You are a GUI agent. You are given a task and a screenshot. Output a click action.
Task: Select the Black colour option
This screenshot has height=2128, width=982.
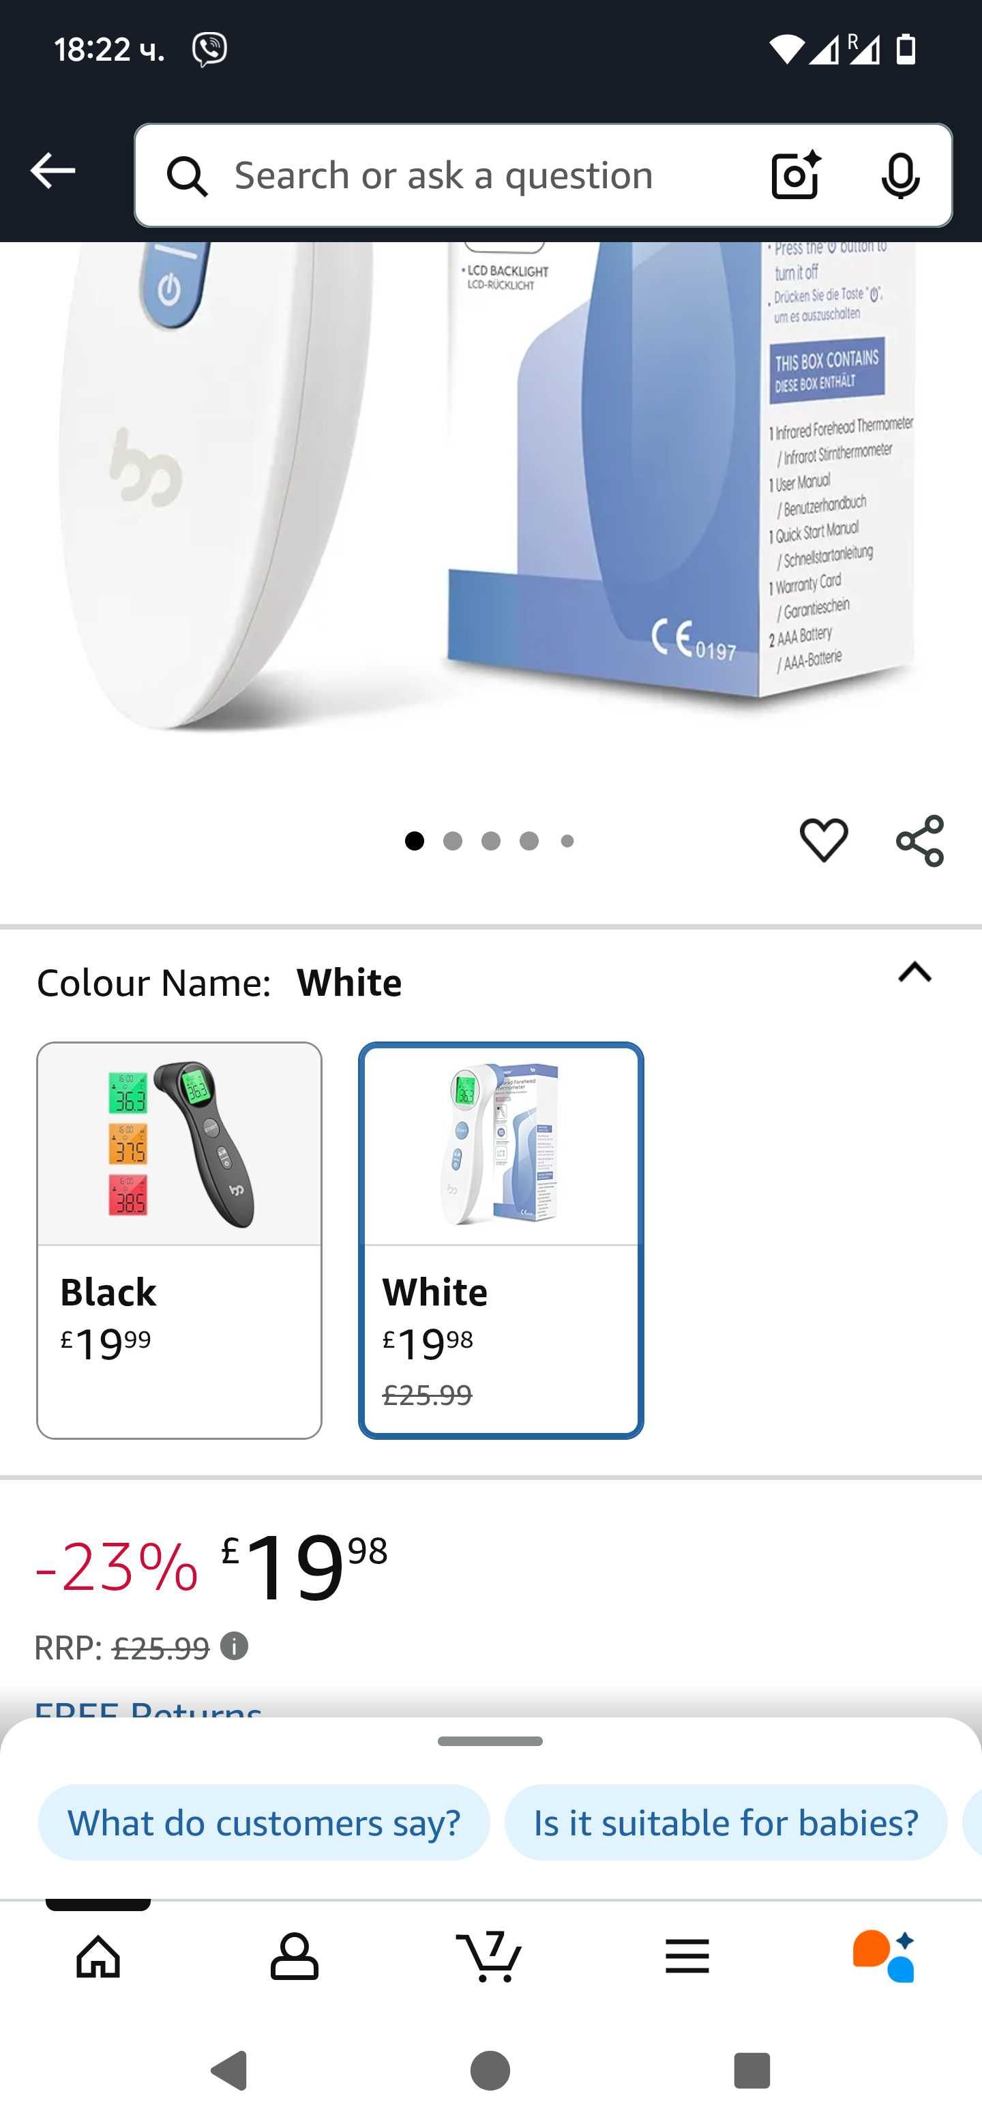(x=179, y=1240)
